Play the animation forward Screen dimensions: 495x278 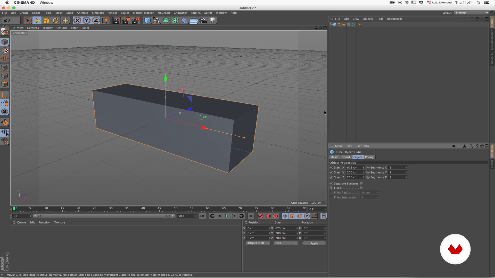(227, 216)
